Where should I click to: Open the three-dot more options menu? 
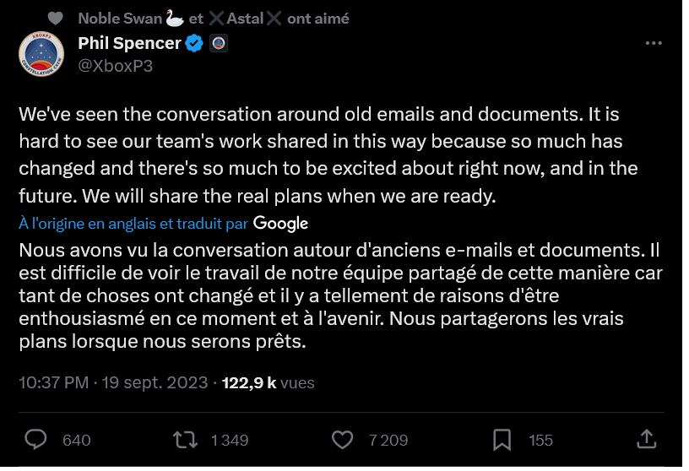[654, 44]
